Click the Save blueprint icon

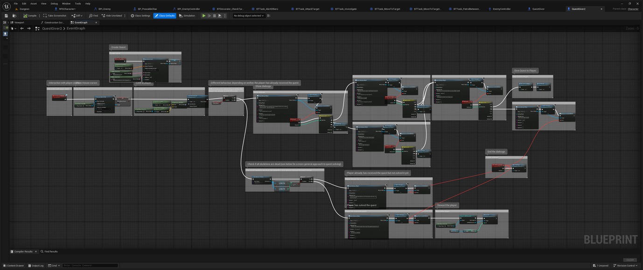[x=6, y=16]
